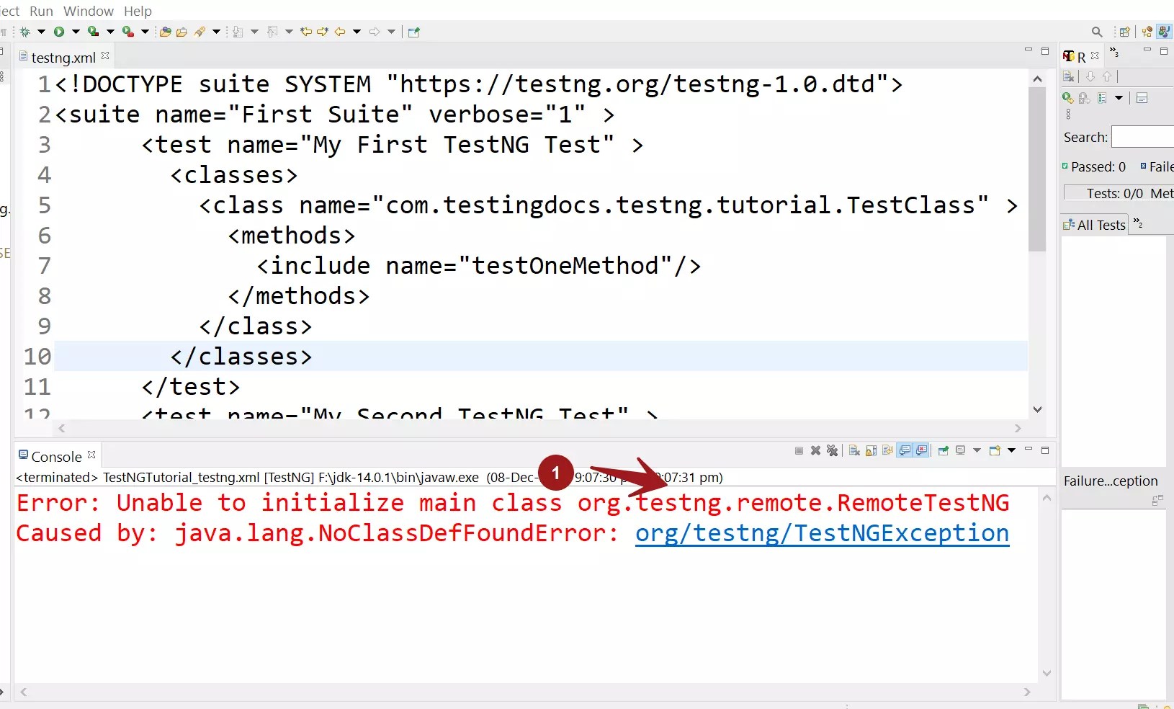This screenshot has width=1174, height=709.
Task: Terminate the process in the Console
Action: (798, 451)
